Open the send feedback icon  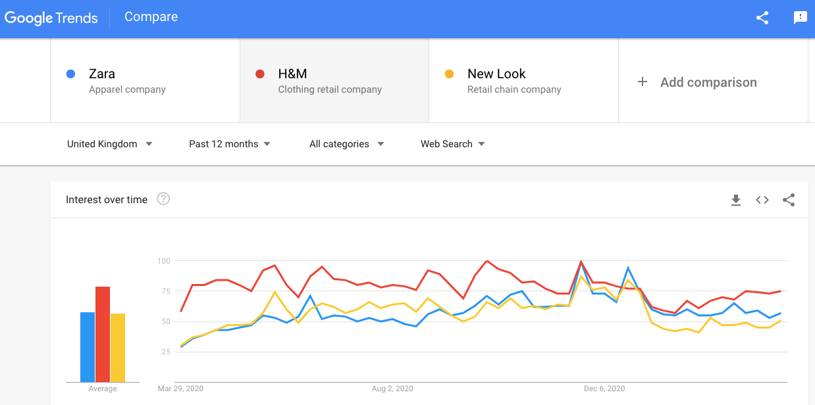[x=800, y=18]
